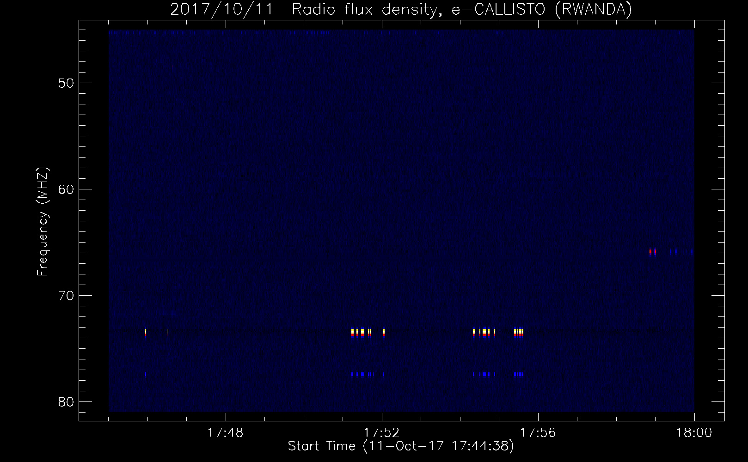Viewport: 748px width, 462px height.
Task: Click the plot title 'Radio flux density, e-CALLISTO (RWANDA)'
Action: coord(461,10)
